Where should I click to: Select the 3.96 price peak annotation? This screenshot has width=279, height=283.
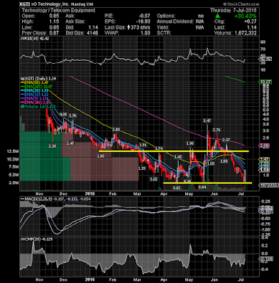[72, 116]
